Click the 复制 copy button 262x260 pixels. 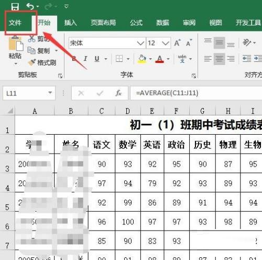pyautogui.click(x=39, y=51)
